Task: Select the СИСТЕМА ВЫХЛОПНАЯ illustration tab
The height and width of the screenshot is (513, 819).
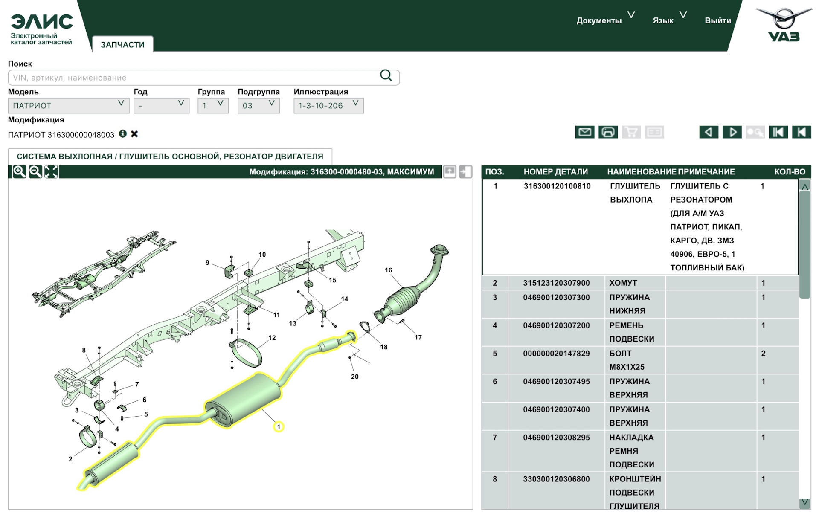Action: (x=170, y=157)
